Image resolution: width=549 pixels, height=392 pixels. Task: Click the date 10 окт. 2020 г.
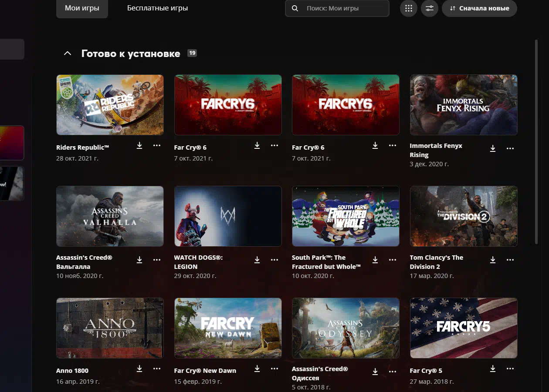click(313, 276)
